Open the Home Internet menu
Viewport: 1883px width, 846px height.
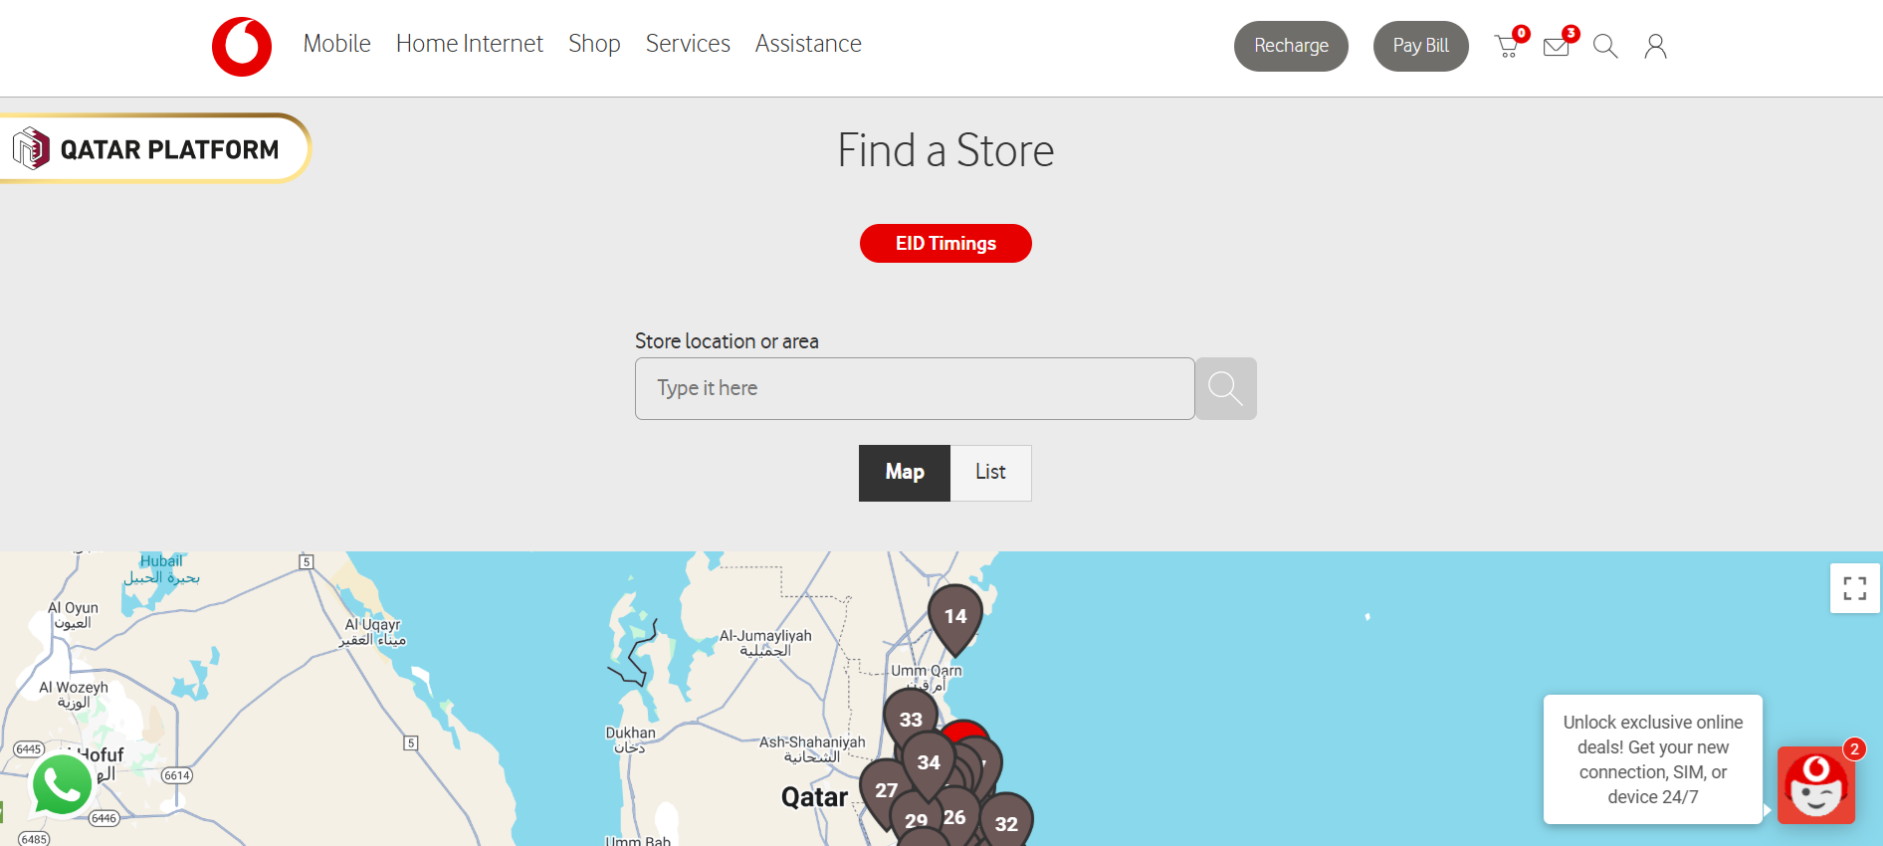coord(469,44)
